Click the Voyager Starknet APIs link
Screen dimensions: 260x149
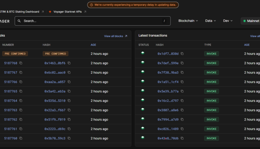(x=67, y=12)
